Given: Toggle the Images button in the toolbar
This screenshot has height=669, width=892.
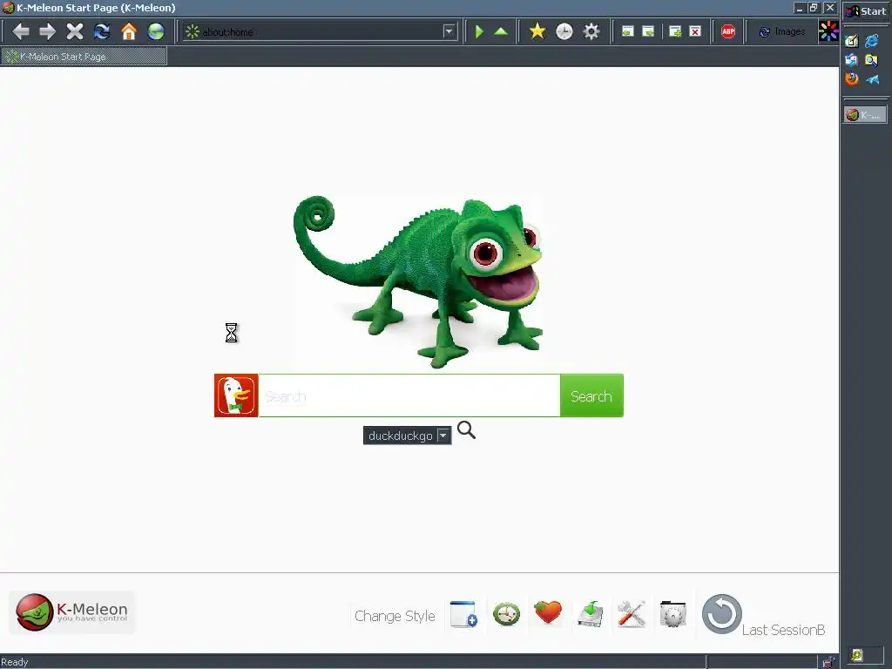Looking at the screenshot, I should [783, 31].
